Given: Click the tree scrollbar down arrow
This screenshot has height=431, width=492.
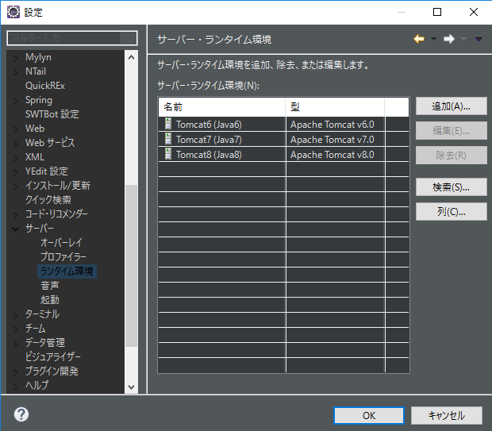Looking at the screenshot, I should pos(131,387).
